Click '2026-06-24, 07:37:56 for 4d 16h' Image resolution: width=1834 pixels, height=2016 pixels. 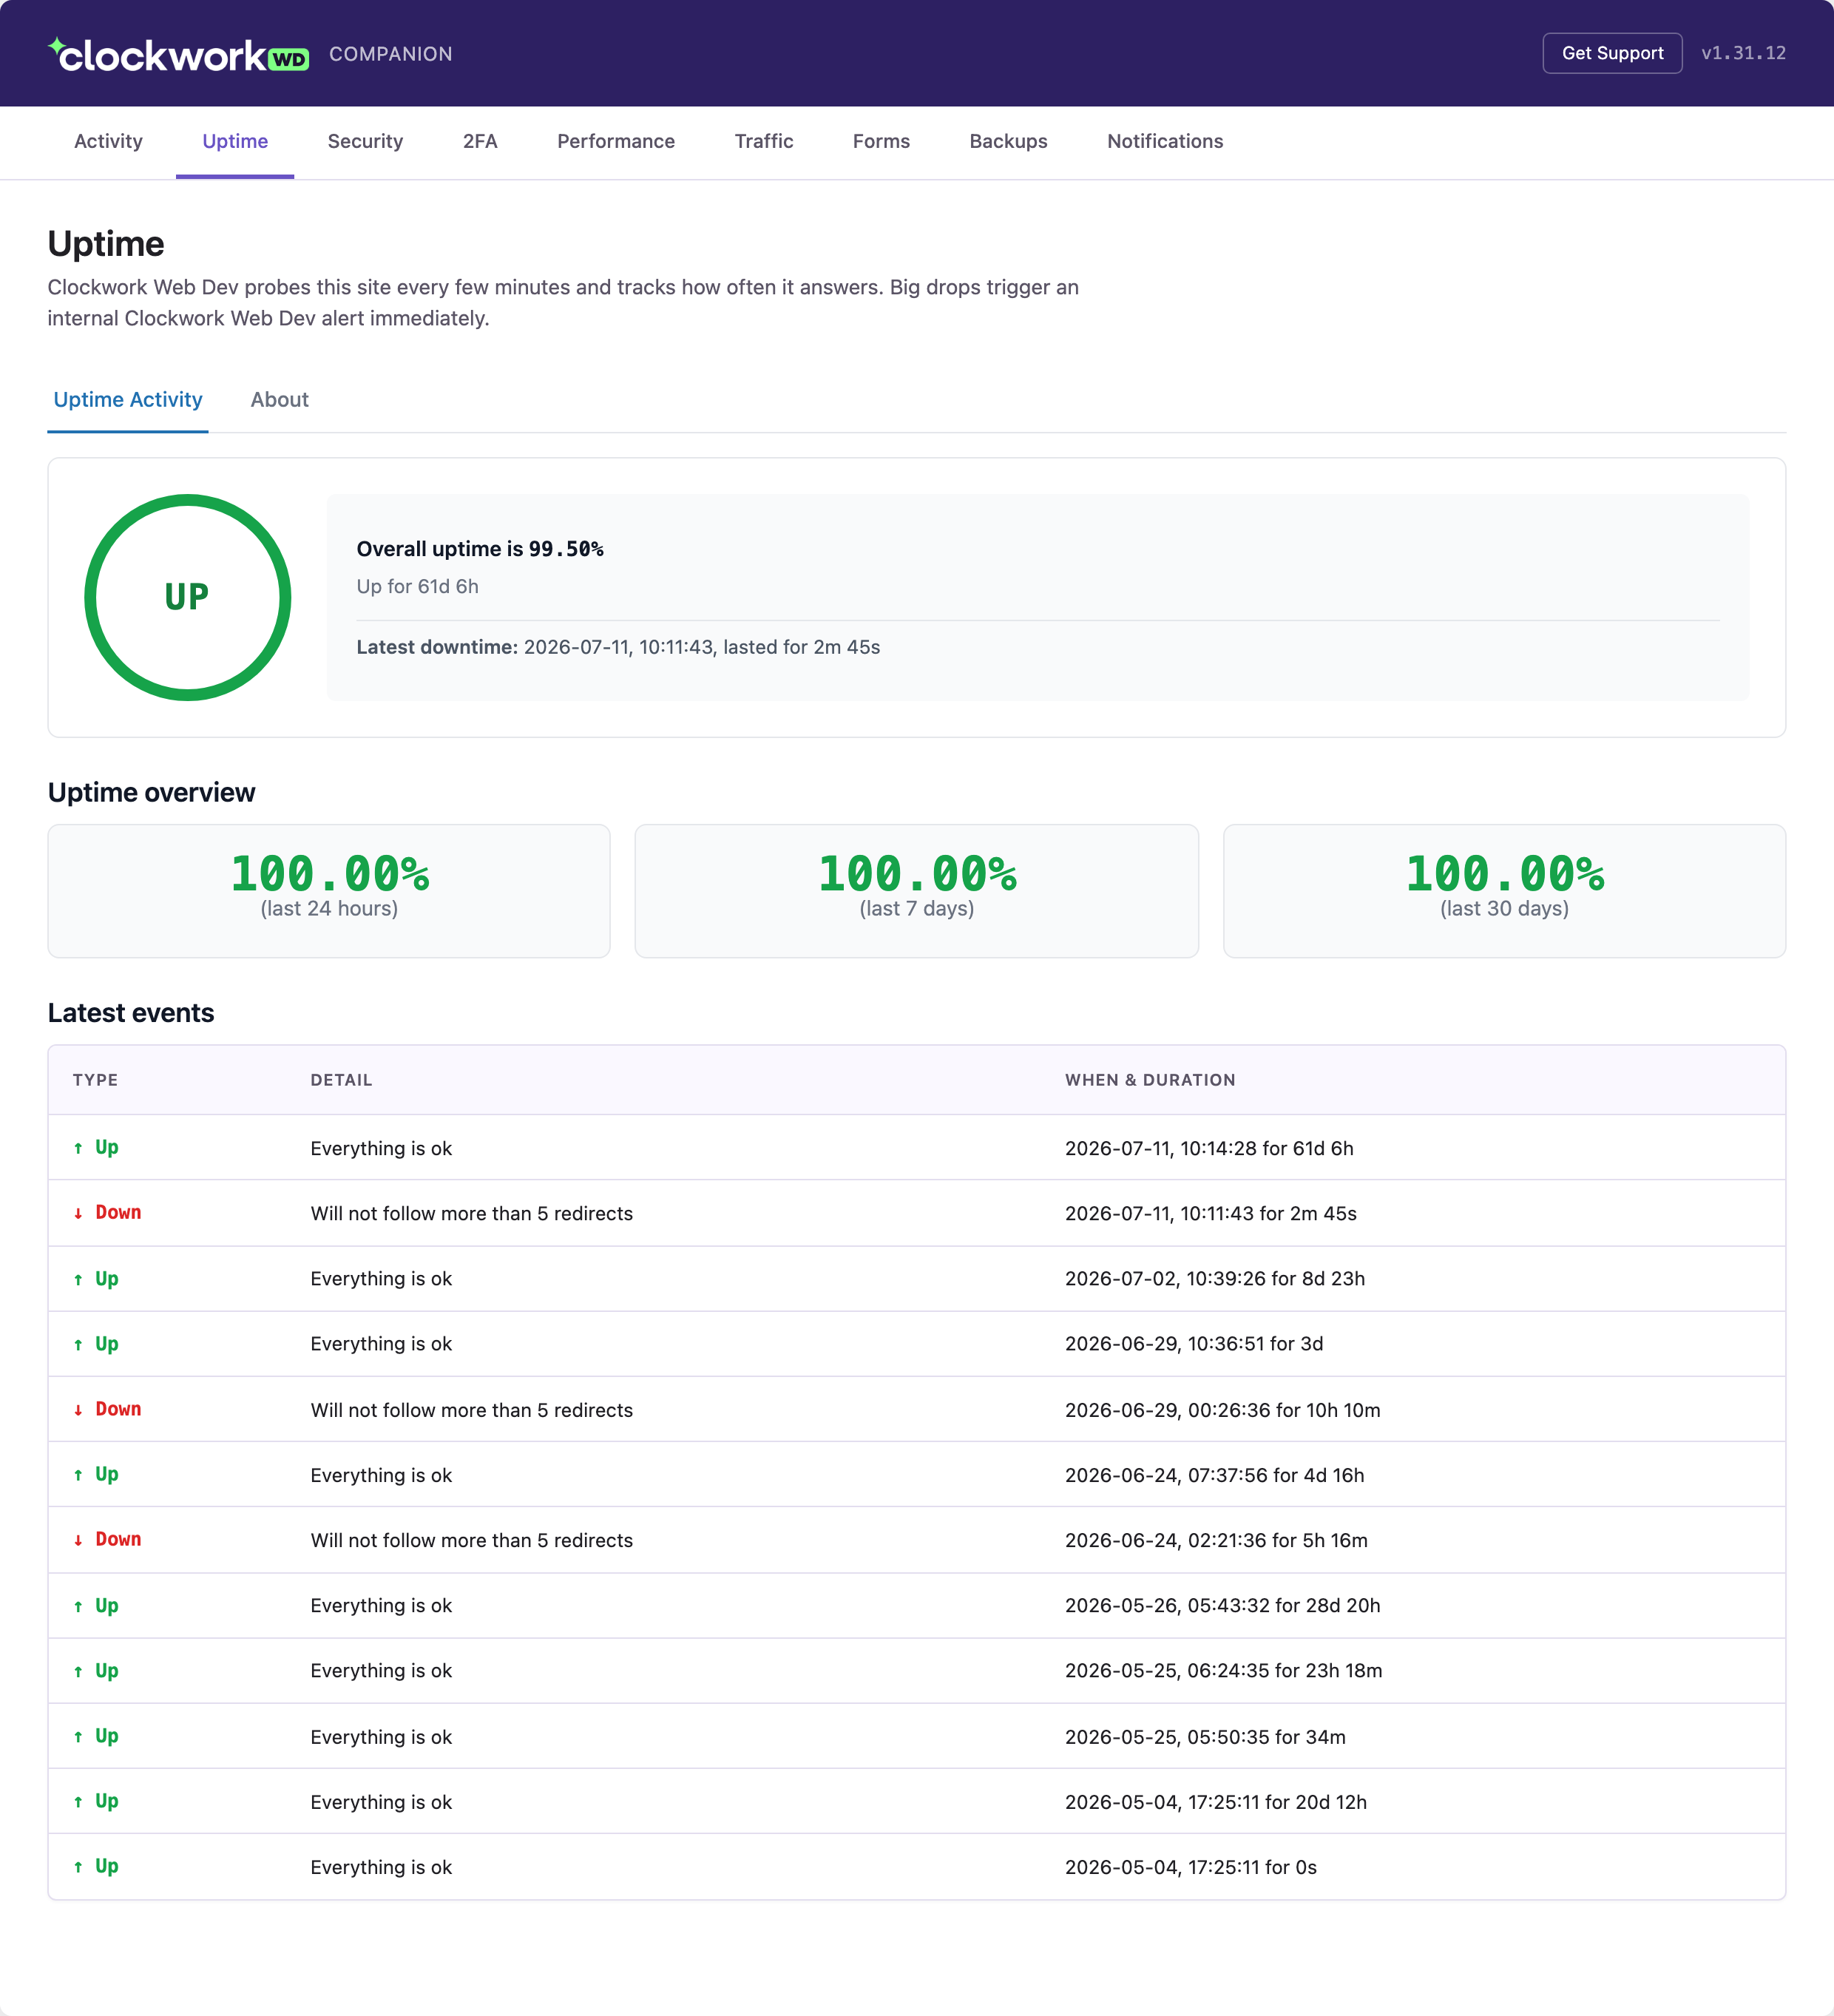click(x=1214, y=1475)
